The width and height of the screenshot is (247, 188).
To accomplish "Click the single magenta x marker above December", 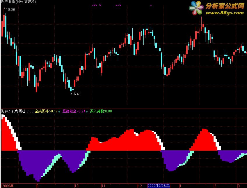I will pos(151,5).
